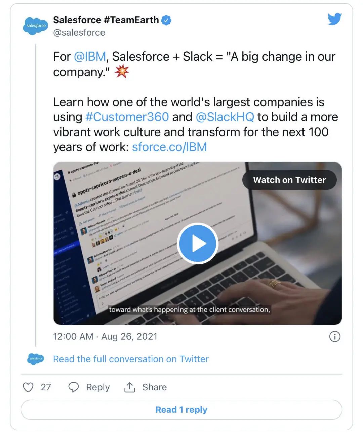Open the @SlackHQ mention link
This screenshot has height=434, width=363.
(225, 117)
